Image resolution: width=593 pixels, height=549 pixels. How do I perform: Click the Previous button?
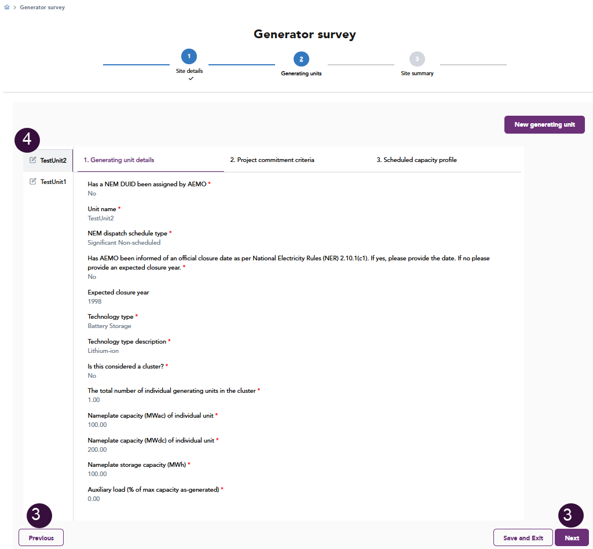pos(41,537)
